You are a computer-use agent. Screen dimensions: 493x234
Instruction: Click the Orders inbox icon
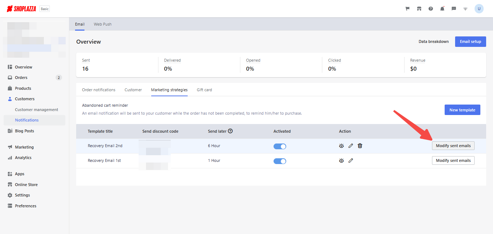point(10,78)
